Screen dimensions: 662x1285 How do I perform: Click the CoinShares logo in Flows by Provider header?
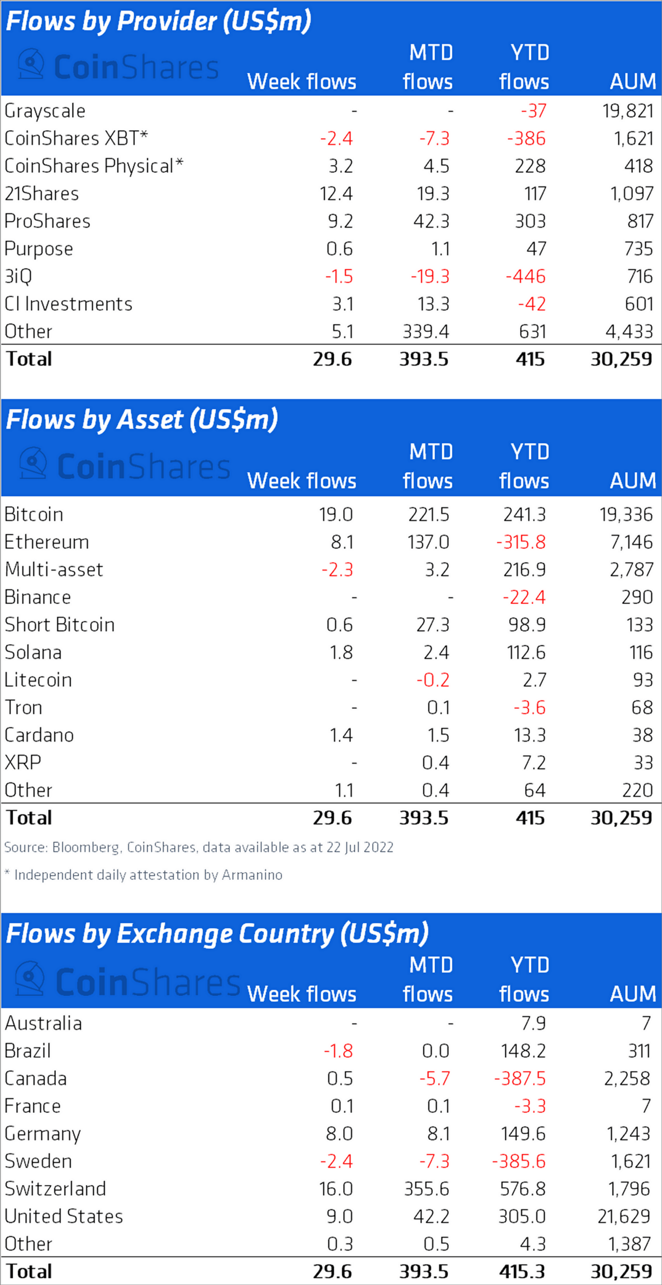tap(118, 66)
